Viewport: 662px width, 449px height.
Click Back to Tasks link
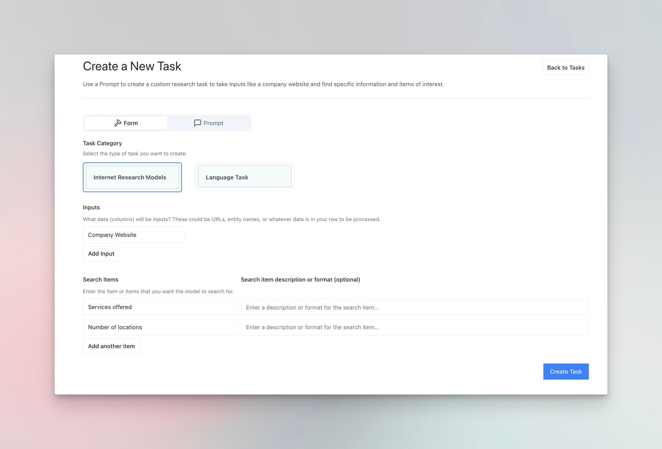tap(565, 67)
